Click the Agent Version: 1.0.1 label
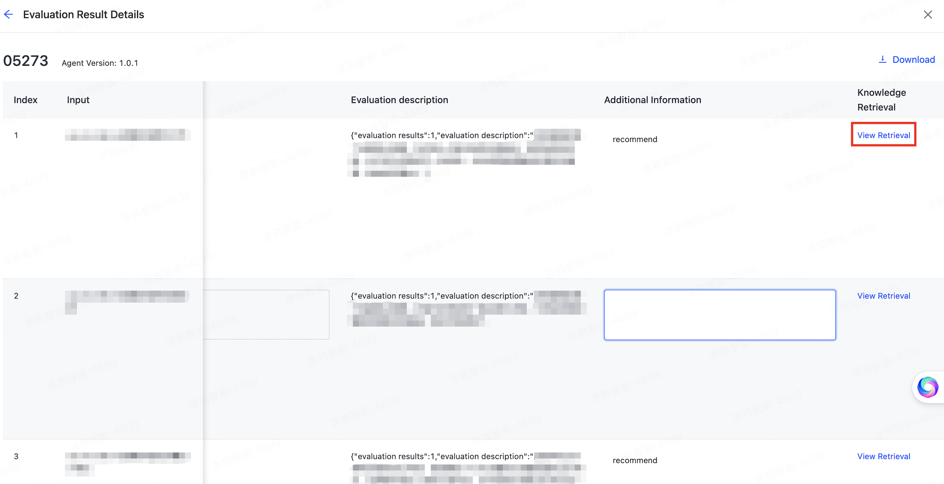Screen dimensions: 944x484 [x=100, y=63]
